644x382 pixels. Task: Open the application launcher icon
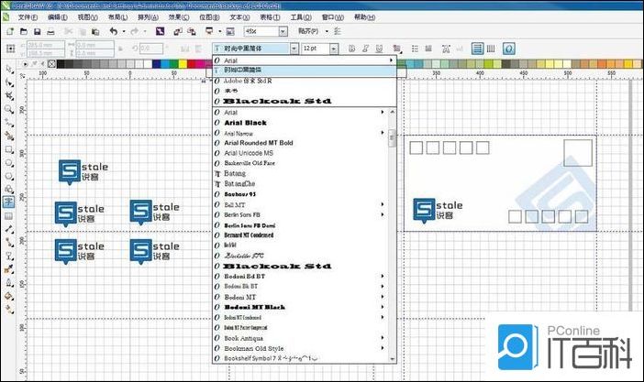[209, 31]
